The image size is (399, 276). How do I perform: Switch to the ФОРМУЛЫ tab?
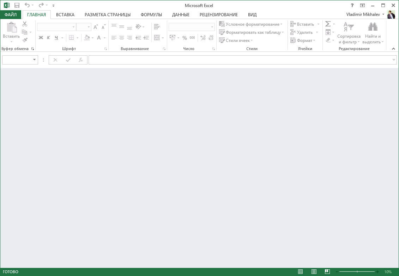151,15
